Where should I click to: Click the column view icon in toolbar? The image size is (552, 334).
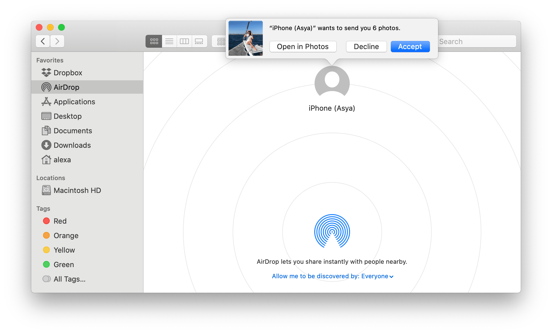point(184,41)
